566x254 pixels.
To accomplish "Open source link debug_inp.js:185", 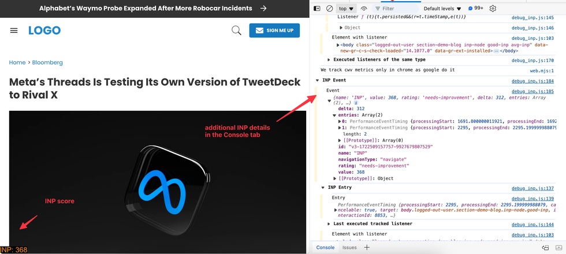I will pos(533,92).
